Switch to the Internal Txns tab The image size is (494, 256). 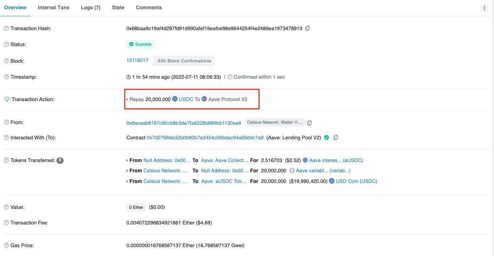tap(54, 7)
